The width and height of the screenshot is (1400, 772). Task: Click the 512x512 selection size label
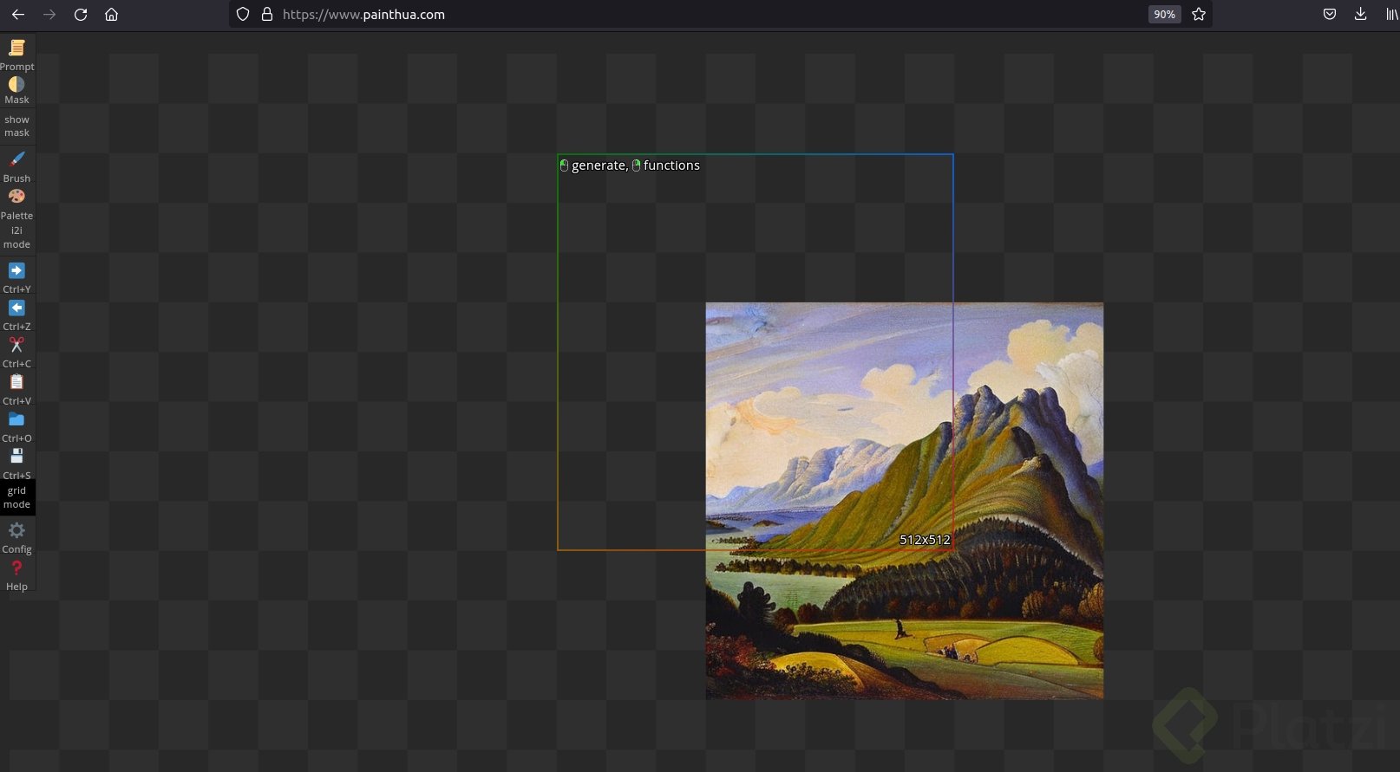click(x=925, y=540)
